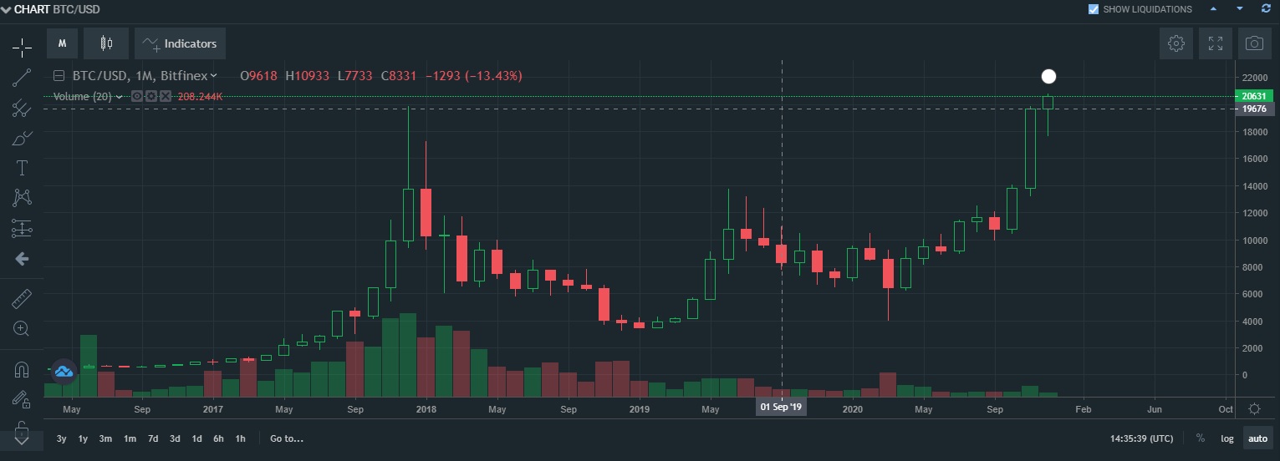This screenshot has width=1280, height=461.
Task: Click the down triangle in chart header
Action: click(x=1240, y=9)
